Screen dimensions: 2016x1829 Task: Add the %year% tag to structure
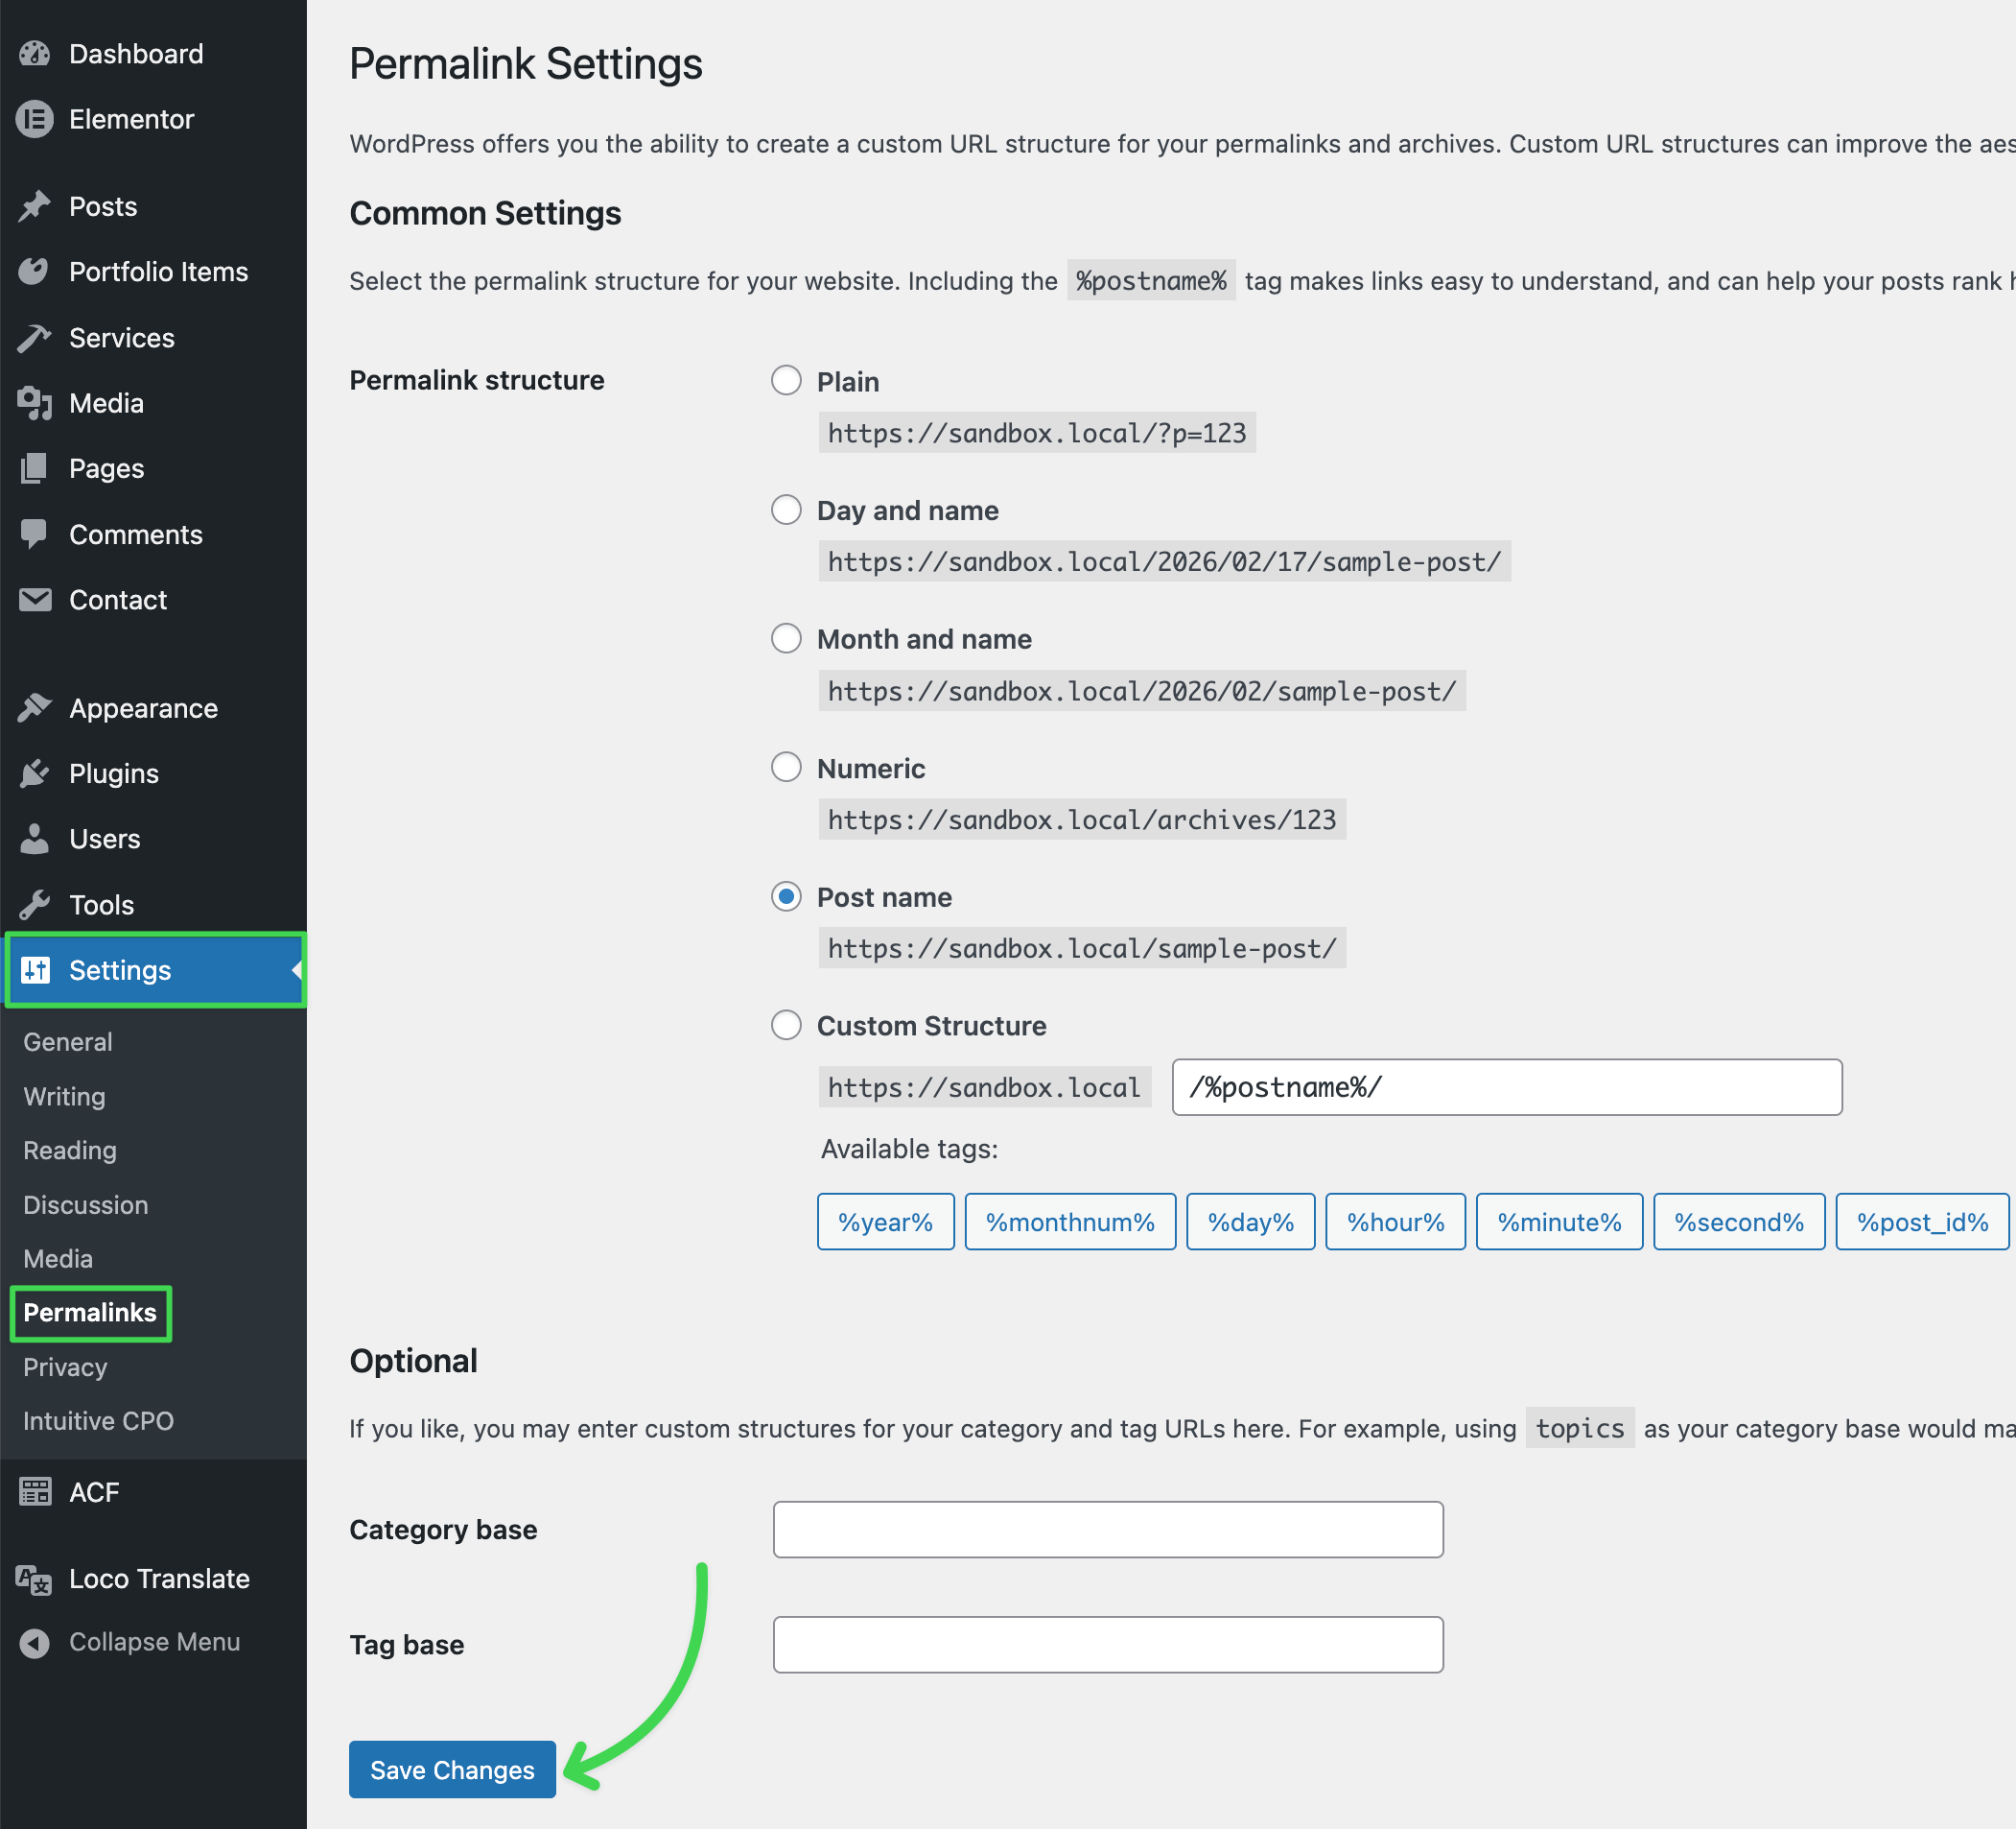point(885,1222)
